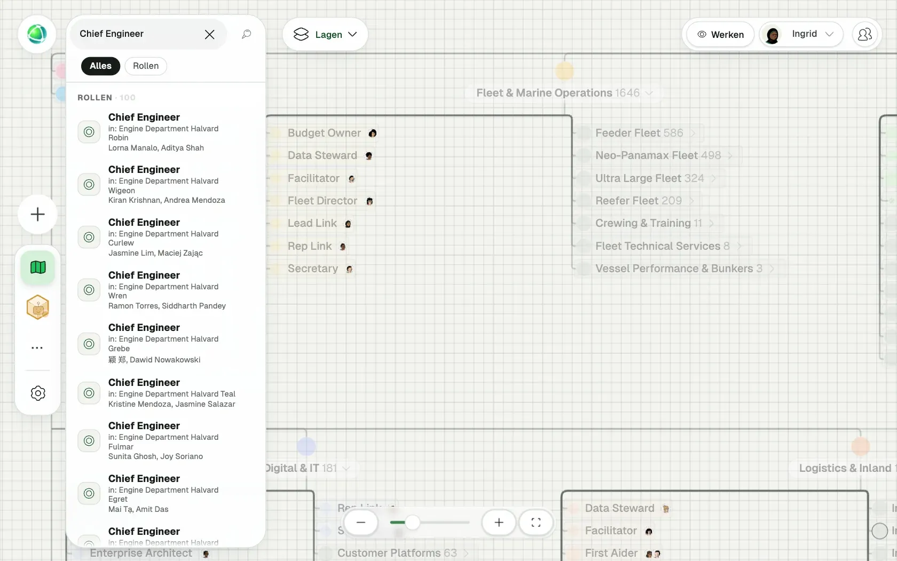Open the green globe app logo
The width and height of the screenshot is (897, 561).
pos(37,34)
